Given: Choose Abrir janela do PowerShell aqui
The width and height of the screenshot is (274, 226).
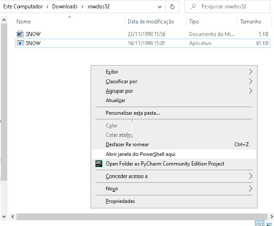Looking at the screenshot, I should 140,154.
